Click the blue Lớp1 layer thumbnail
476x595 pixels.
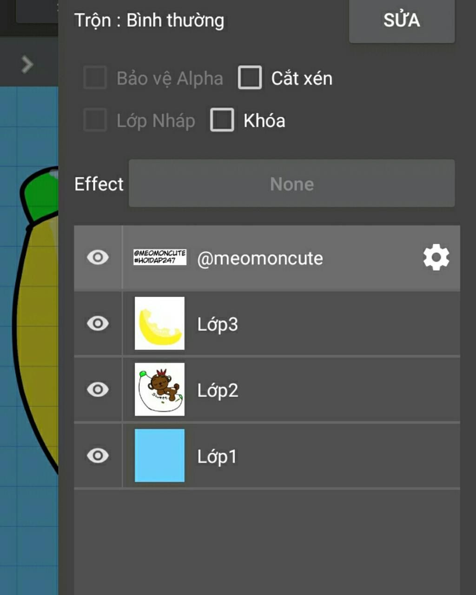tap(159, 456)
